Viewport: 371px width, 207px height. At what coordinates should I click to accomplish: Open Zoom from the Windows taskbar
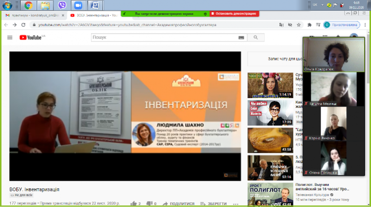coord(78,6)
